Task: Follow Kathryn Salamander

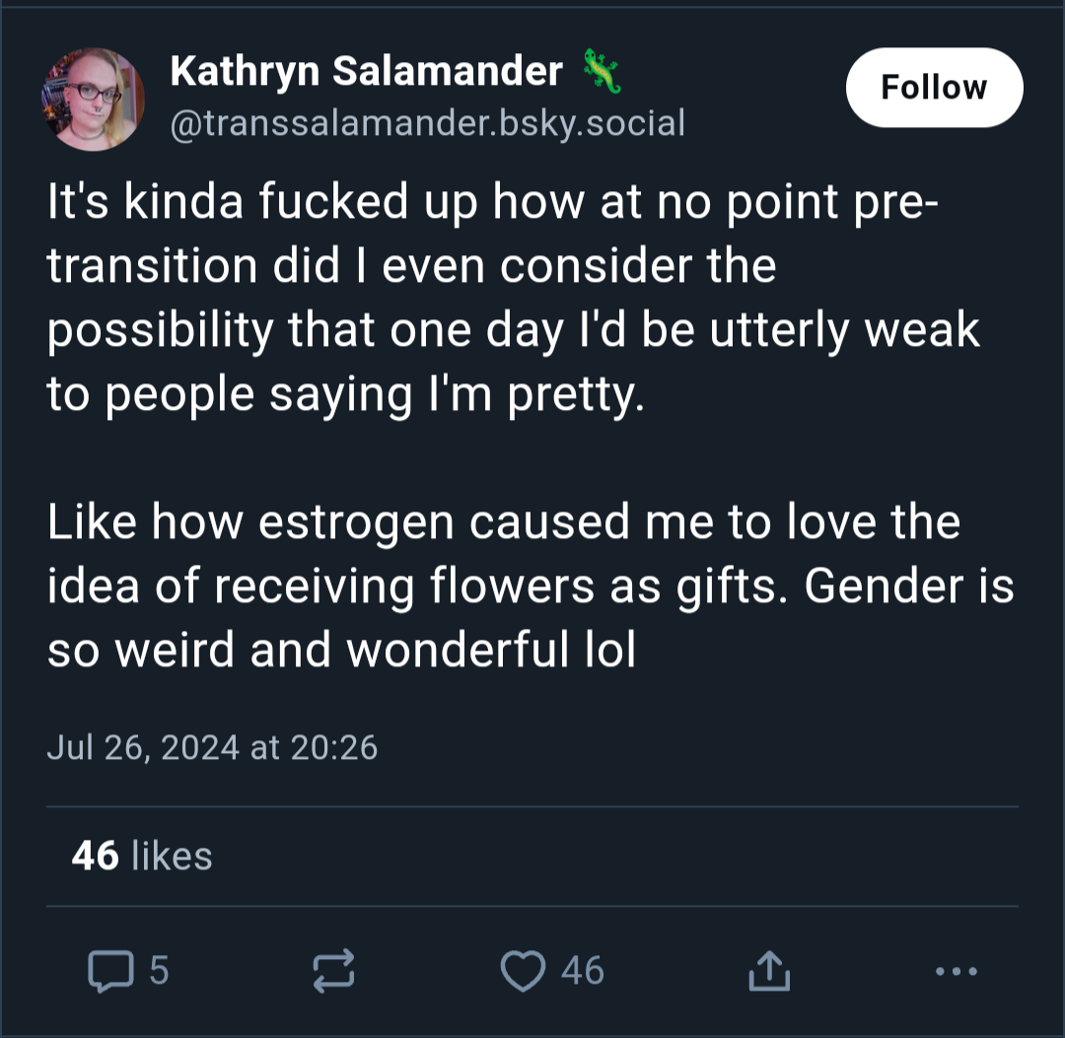Action: (934, 87)
